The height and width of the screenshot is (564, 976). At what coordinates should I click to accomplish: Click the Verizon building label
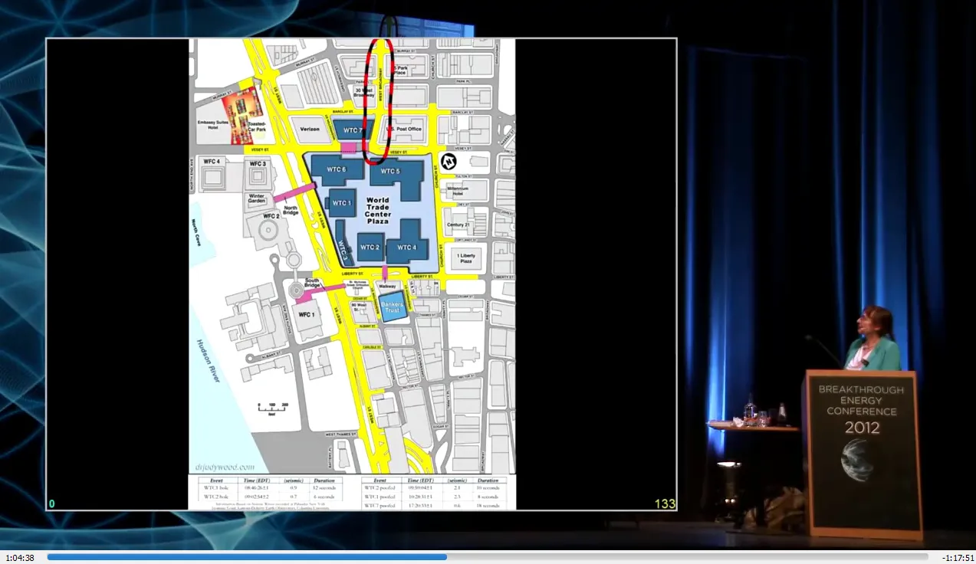[310, 130]
